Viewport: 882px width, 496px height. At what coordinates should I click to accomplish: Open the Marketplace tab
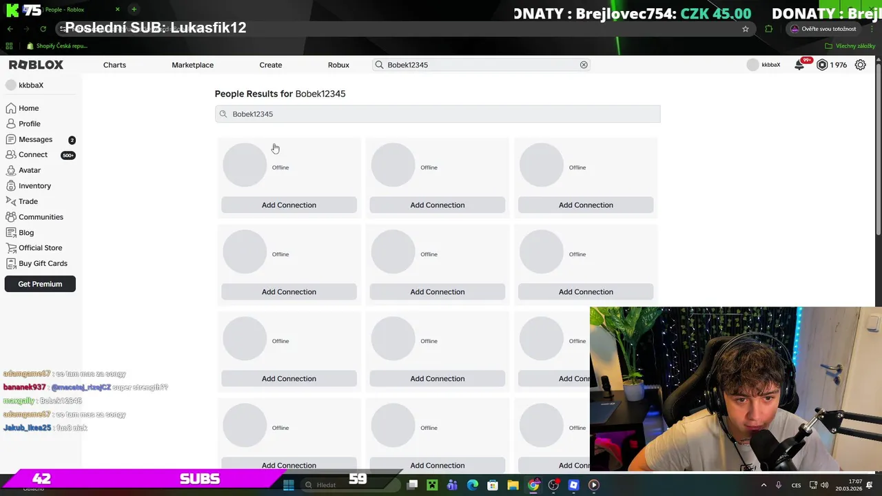(x=192, y=65)
